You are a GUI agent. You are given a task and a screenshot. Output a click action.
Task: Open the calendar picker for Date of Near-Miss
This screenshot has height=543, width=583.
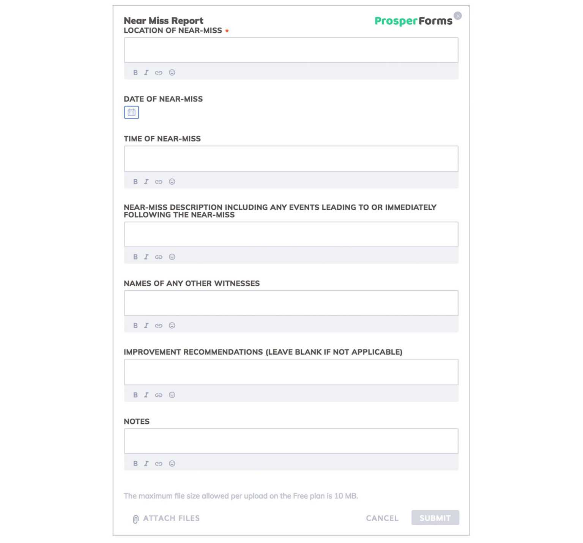click(131, 112)
